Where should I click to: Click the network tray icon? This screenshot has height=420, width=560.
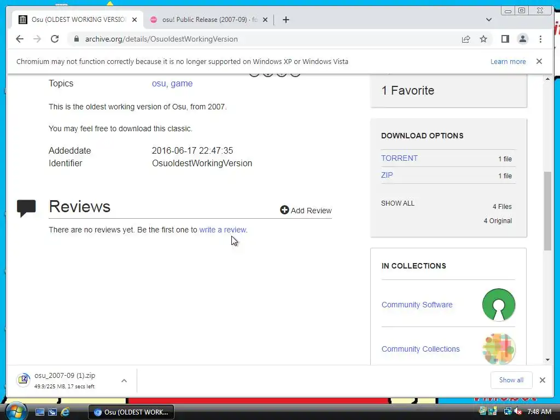pos(507,411)
